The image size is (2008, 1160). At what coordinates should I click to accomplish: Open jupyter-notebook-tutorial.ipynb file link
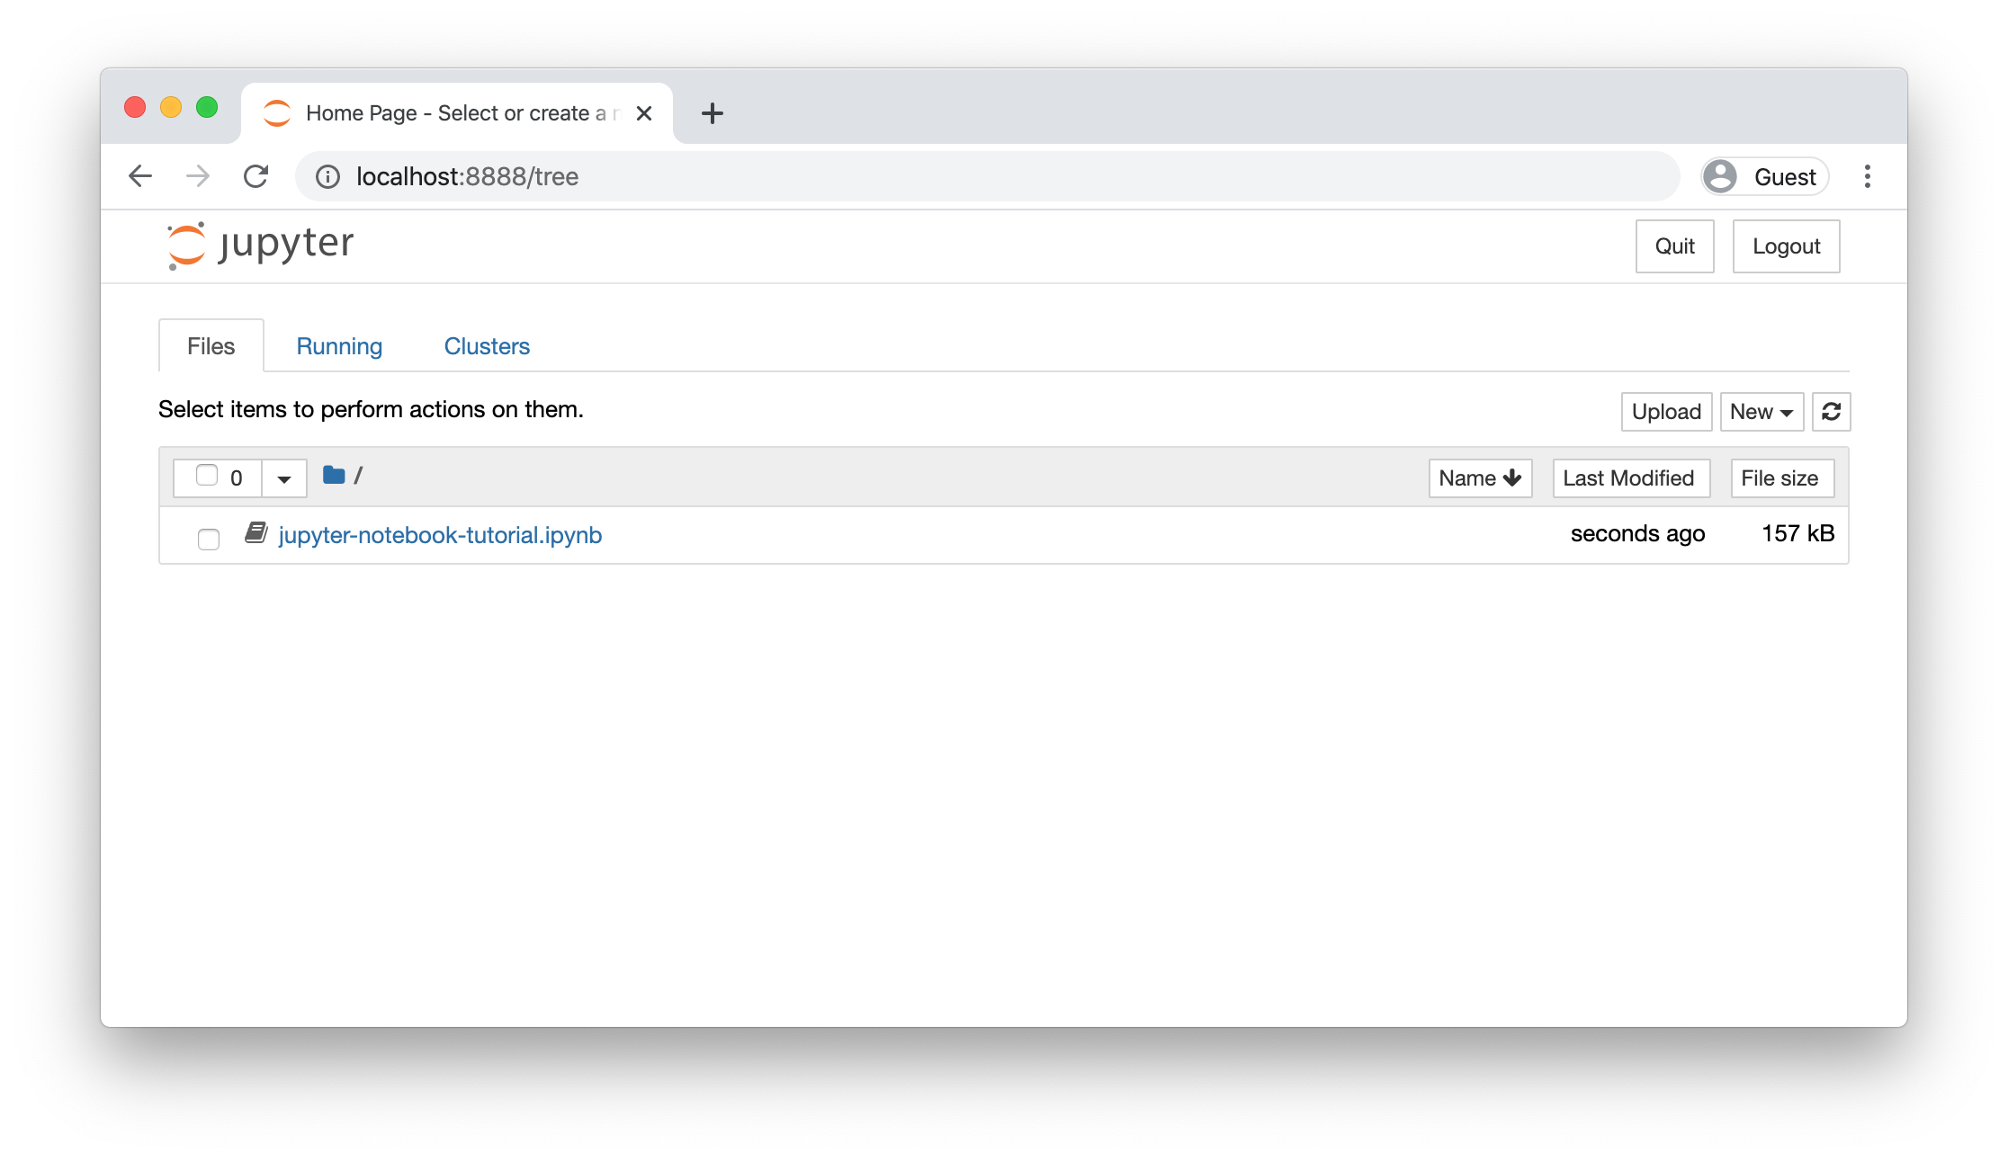coord(439,533)
